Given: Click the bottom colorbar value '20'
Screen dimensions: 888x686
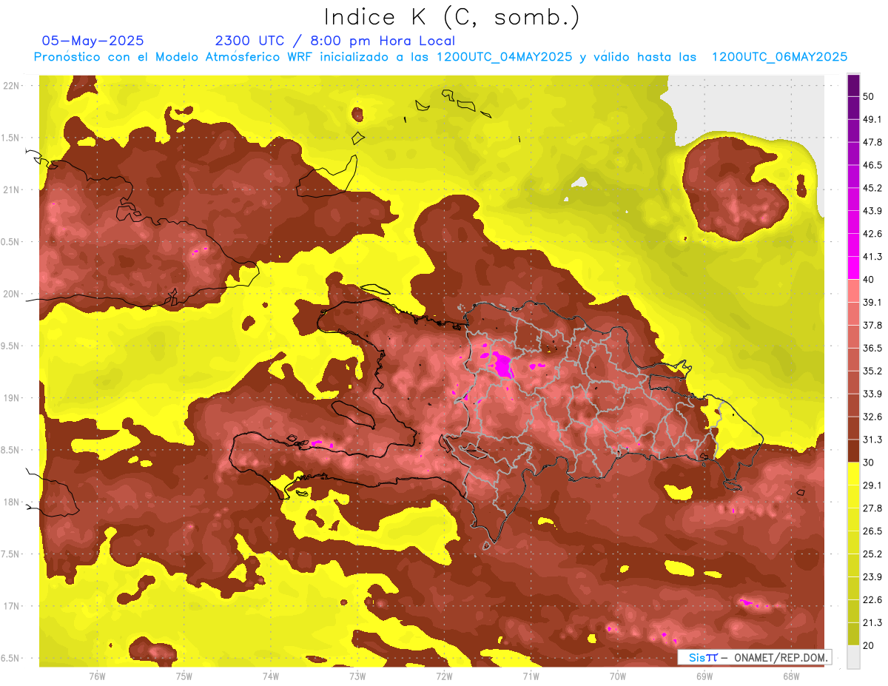Looking at the screenshot, I should pyautogui.click(x=870, y=646).
